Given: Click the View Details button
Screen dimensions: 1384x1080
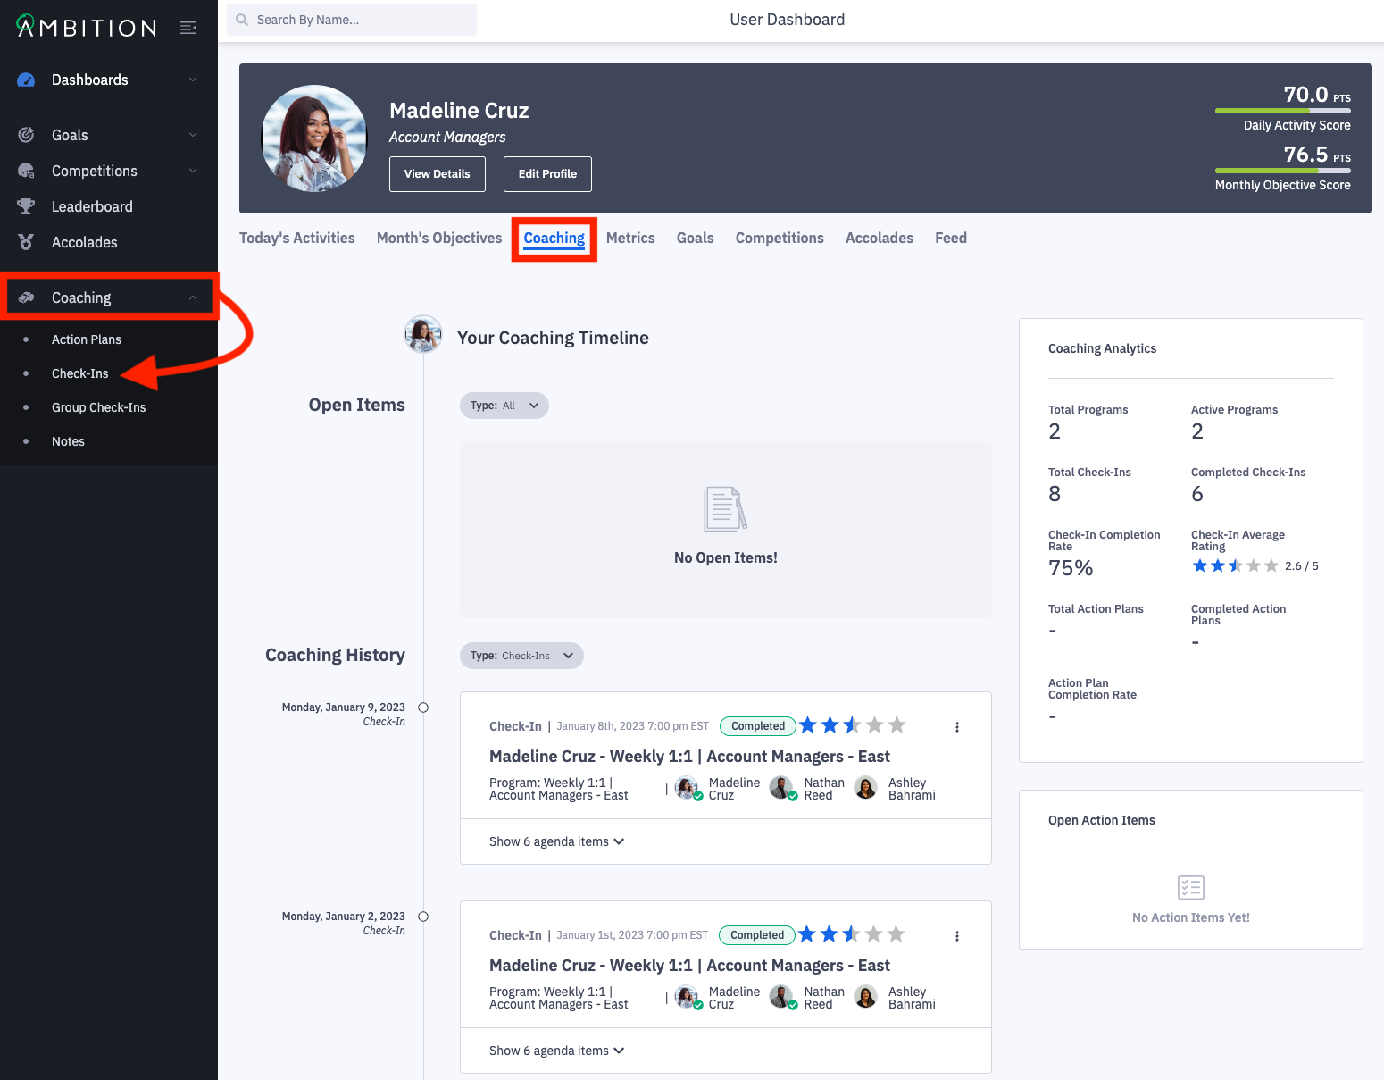Looking at the screenshot, I should coord(438,174).
